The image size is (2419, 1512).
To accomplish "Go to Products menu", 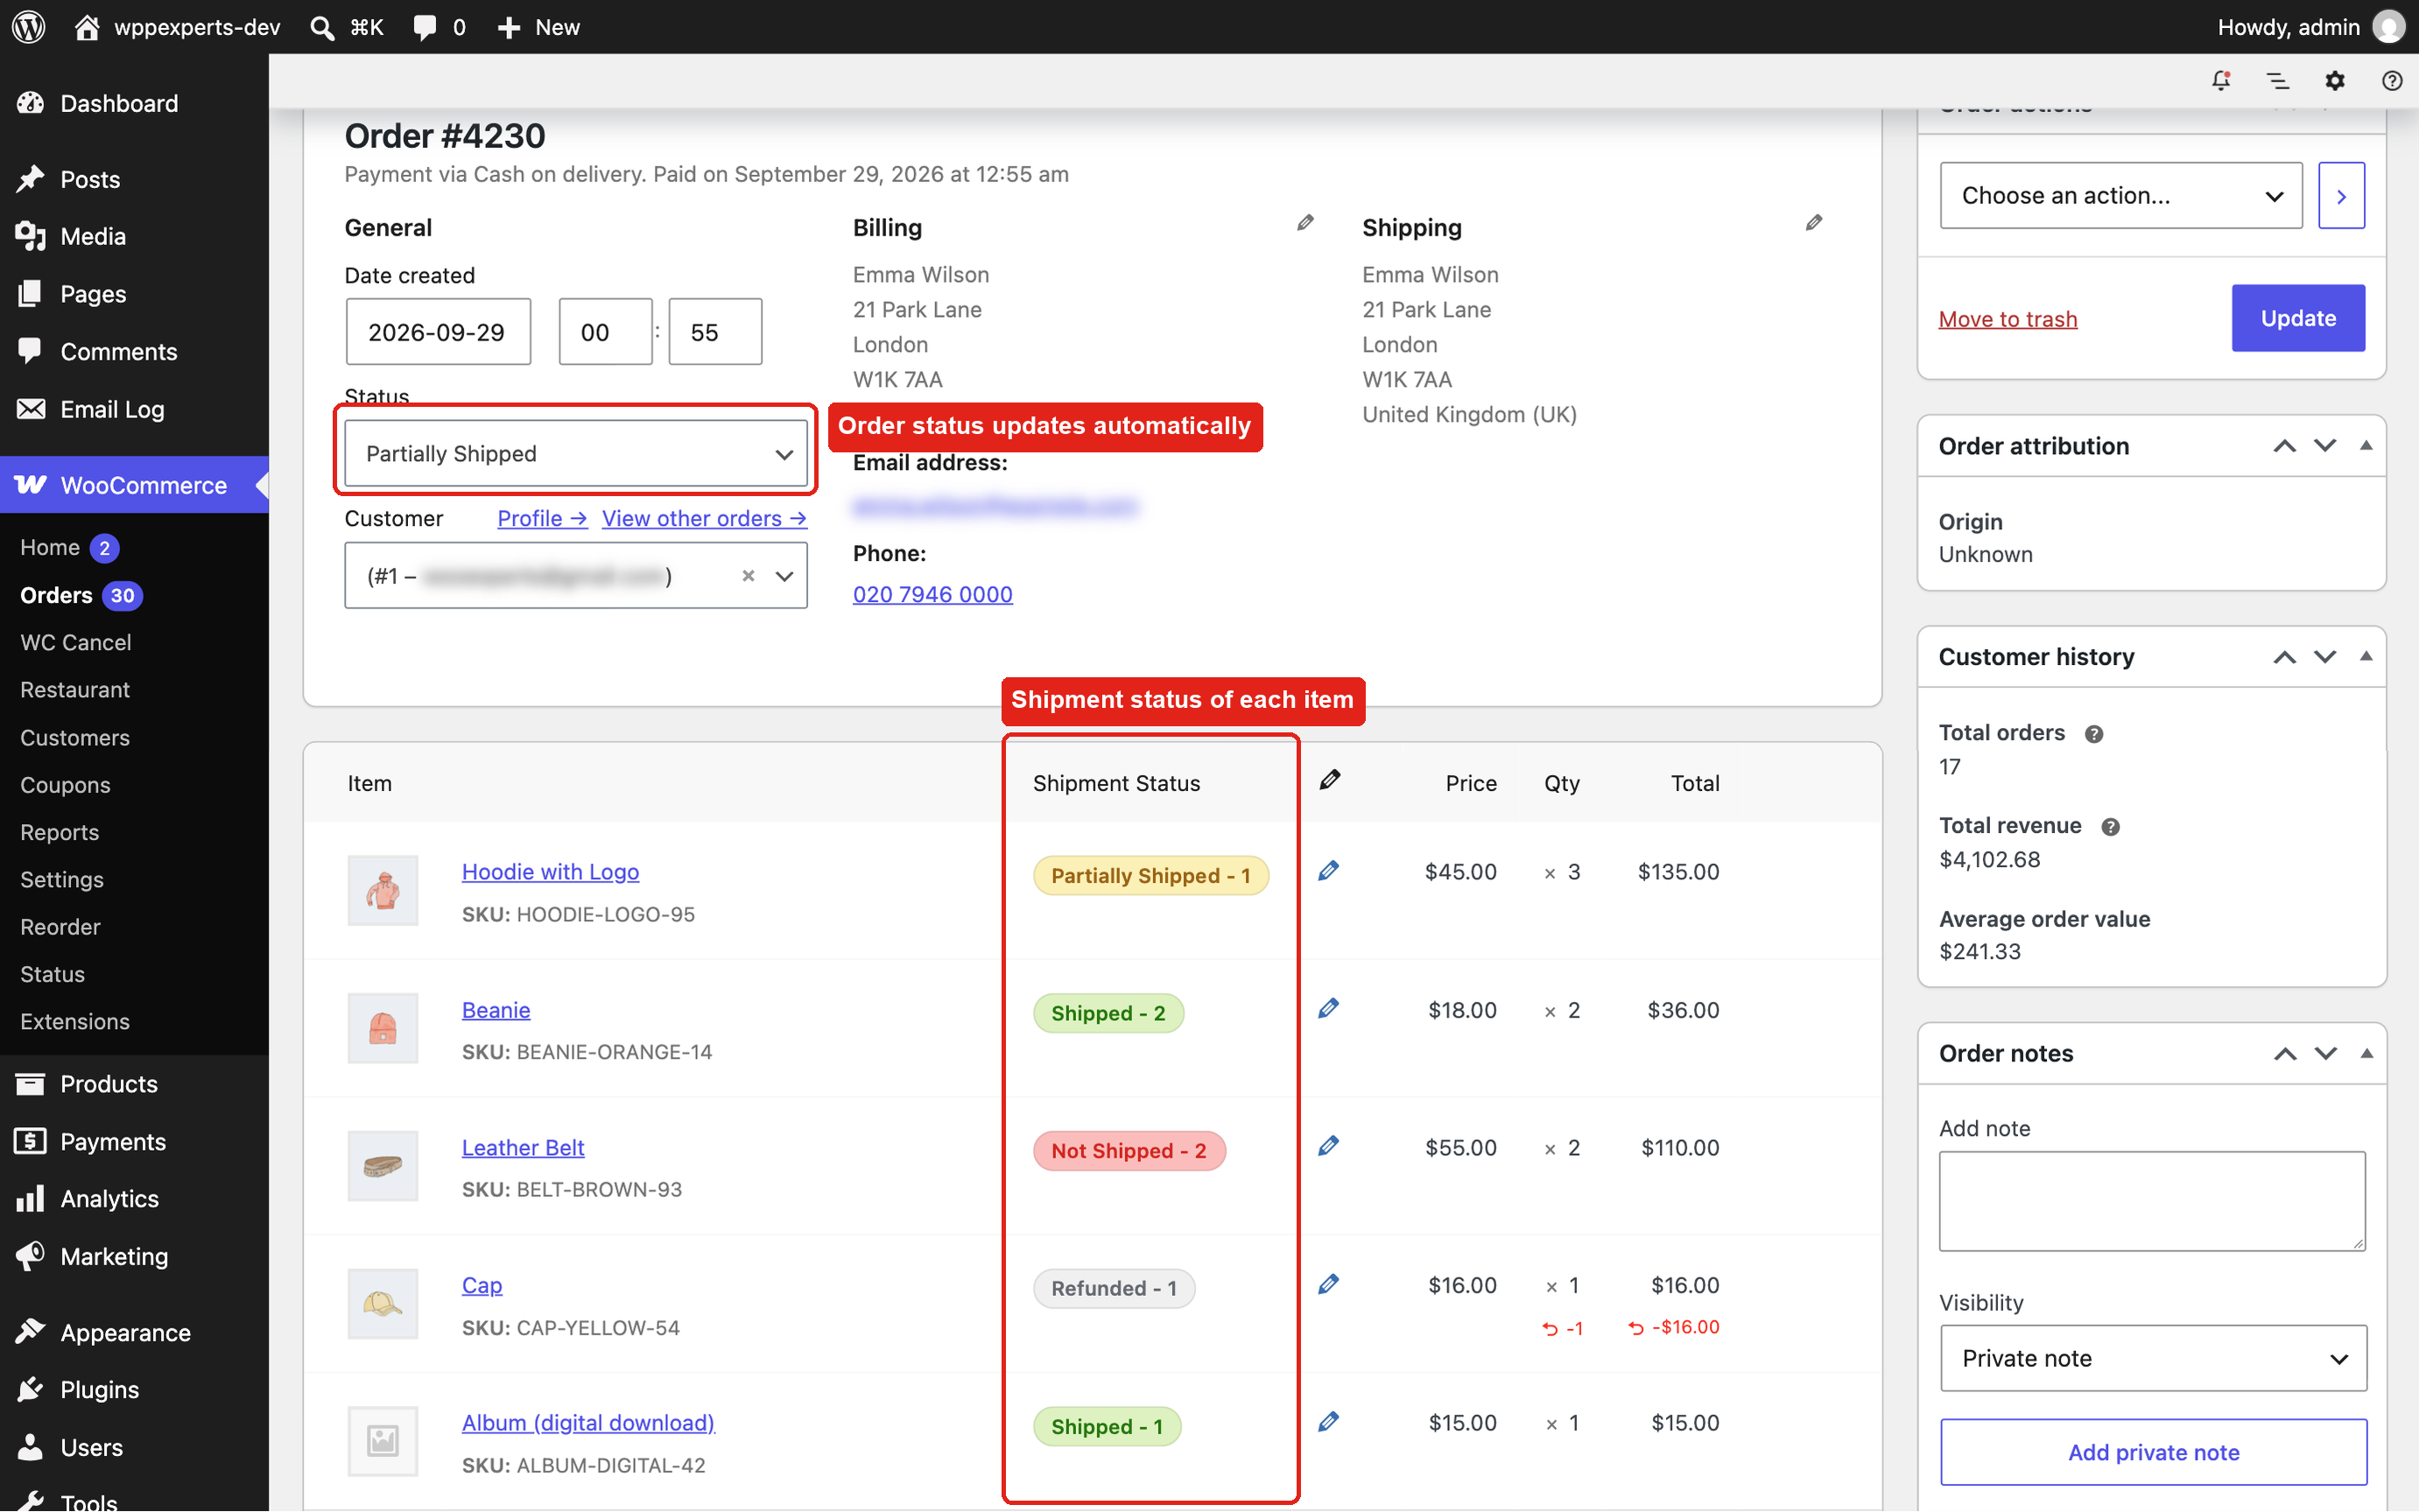I will (x=109, y=1084).
